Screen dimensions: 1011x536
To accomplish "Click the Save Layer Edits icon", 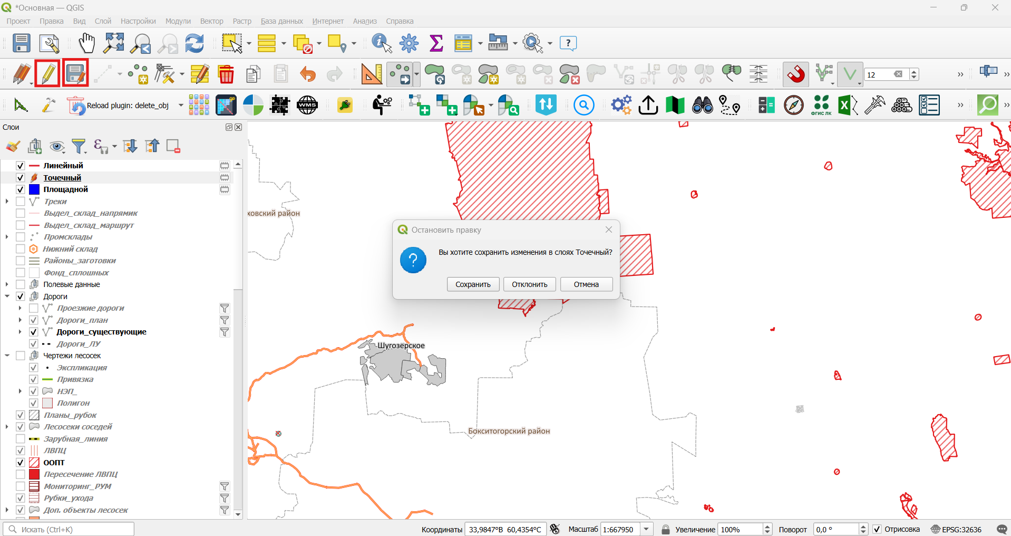I will tap(75, 73).
